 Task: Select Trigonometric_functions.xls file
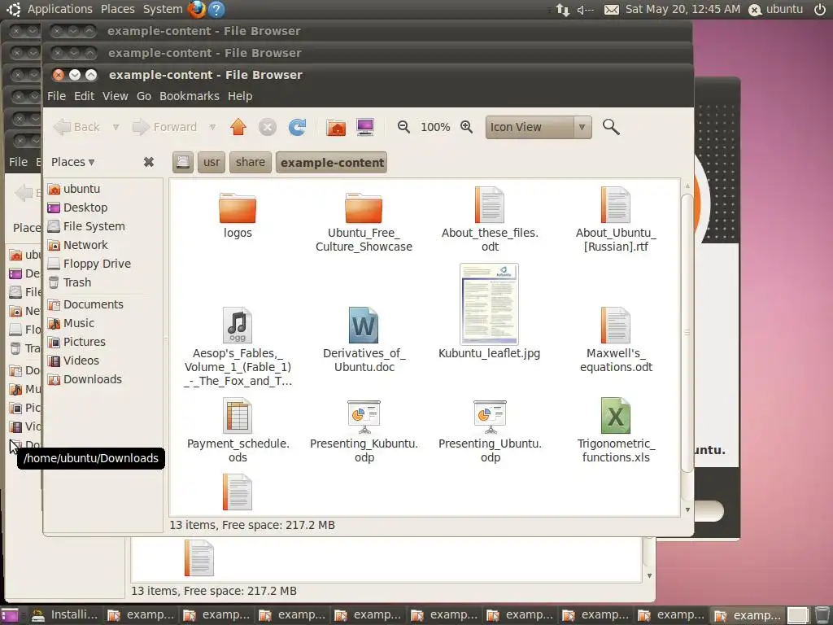pos(616,431)
